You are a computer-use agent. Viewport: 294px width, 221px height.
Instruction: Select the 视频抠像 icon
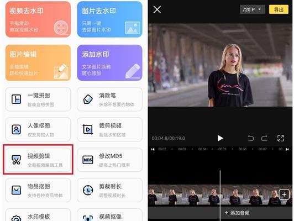(x=88, y=219)
